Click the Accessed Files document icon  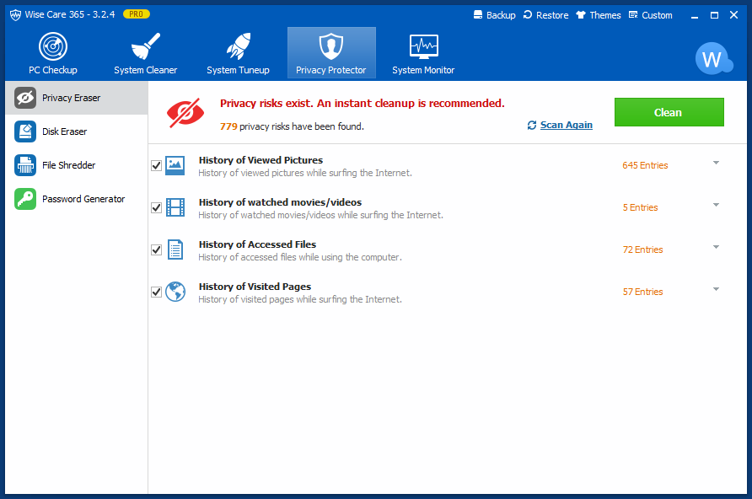tap(175, 249)
